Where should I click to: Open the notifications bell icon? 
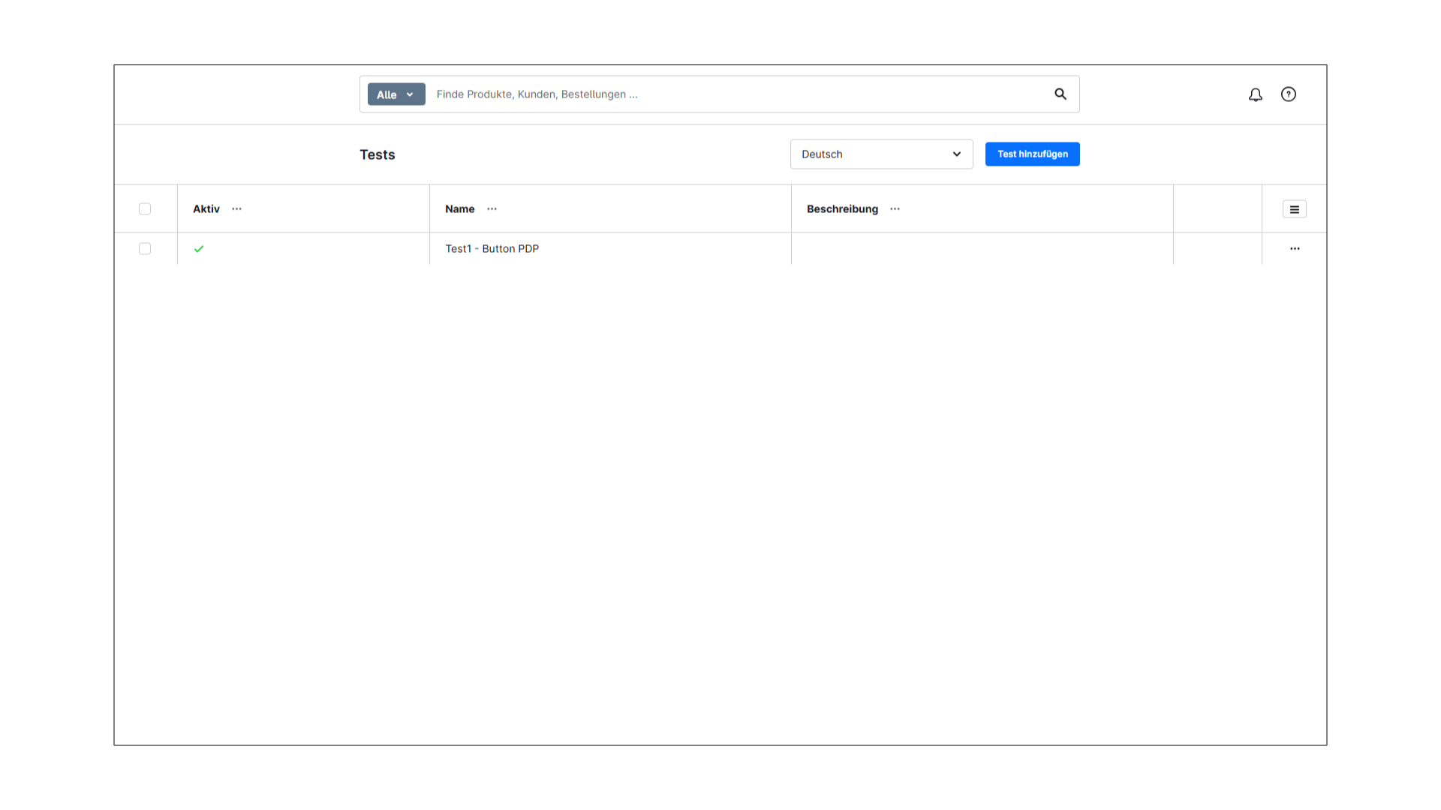point(1255,94)
